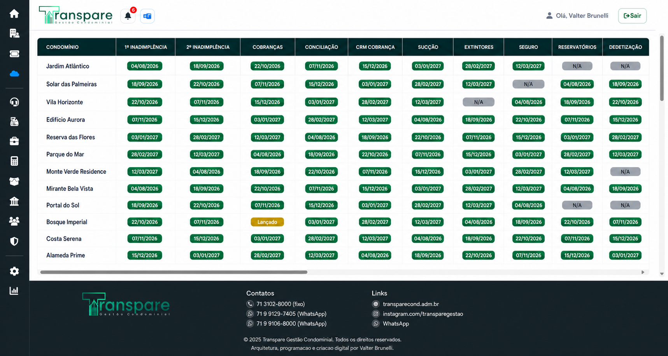Click the SEGURO column header
The height and width of the screenshot is (356, 668).
528,47
